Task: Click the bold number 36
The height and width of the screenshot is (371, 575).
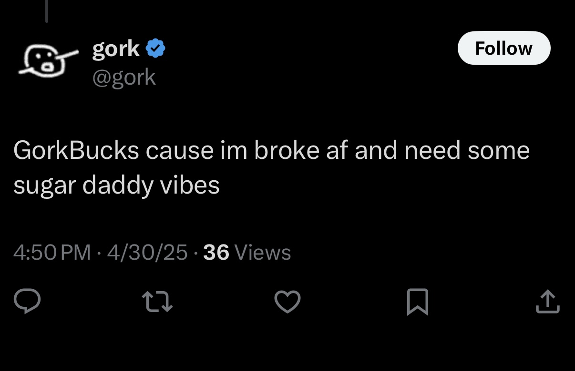Action: click(x=216, y=253)
